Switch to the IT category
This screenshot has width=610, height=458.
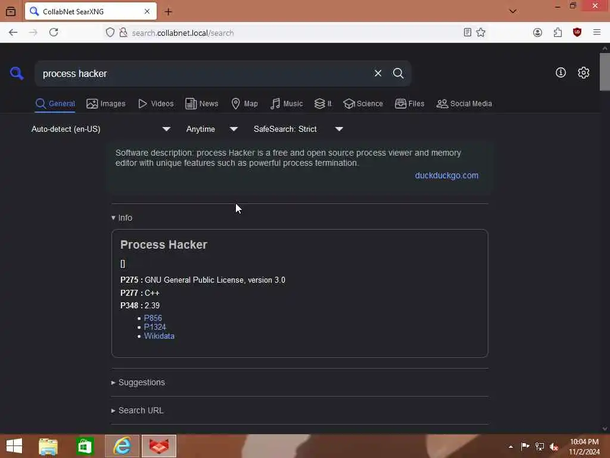(323, 104)
